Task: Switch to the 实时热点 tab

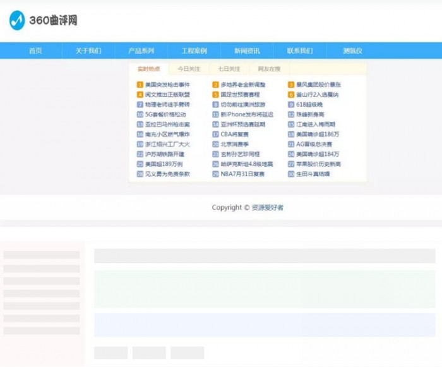Action: pos(149,69)
